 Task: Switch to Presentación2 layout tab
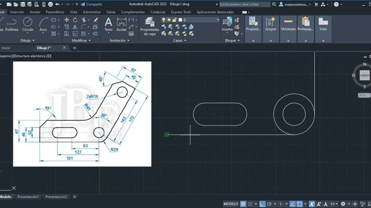pyautogui.click(x=56, y=196)
